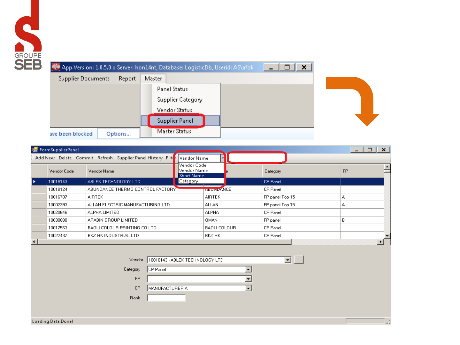Click the row selector arrow of first row
This screenshot has width=460, height=345.
39,182
